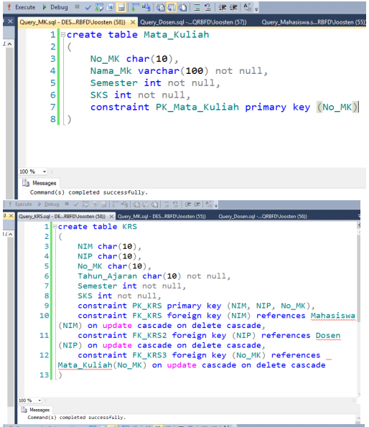The image size is (369, 427).
Task: Click the up chevron in lower left panel
Action: (x=10, y=234)
